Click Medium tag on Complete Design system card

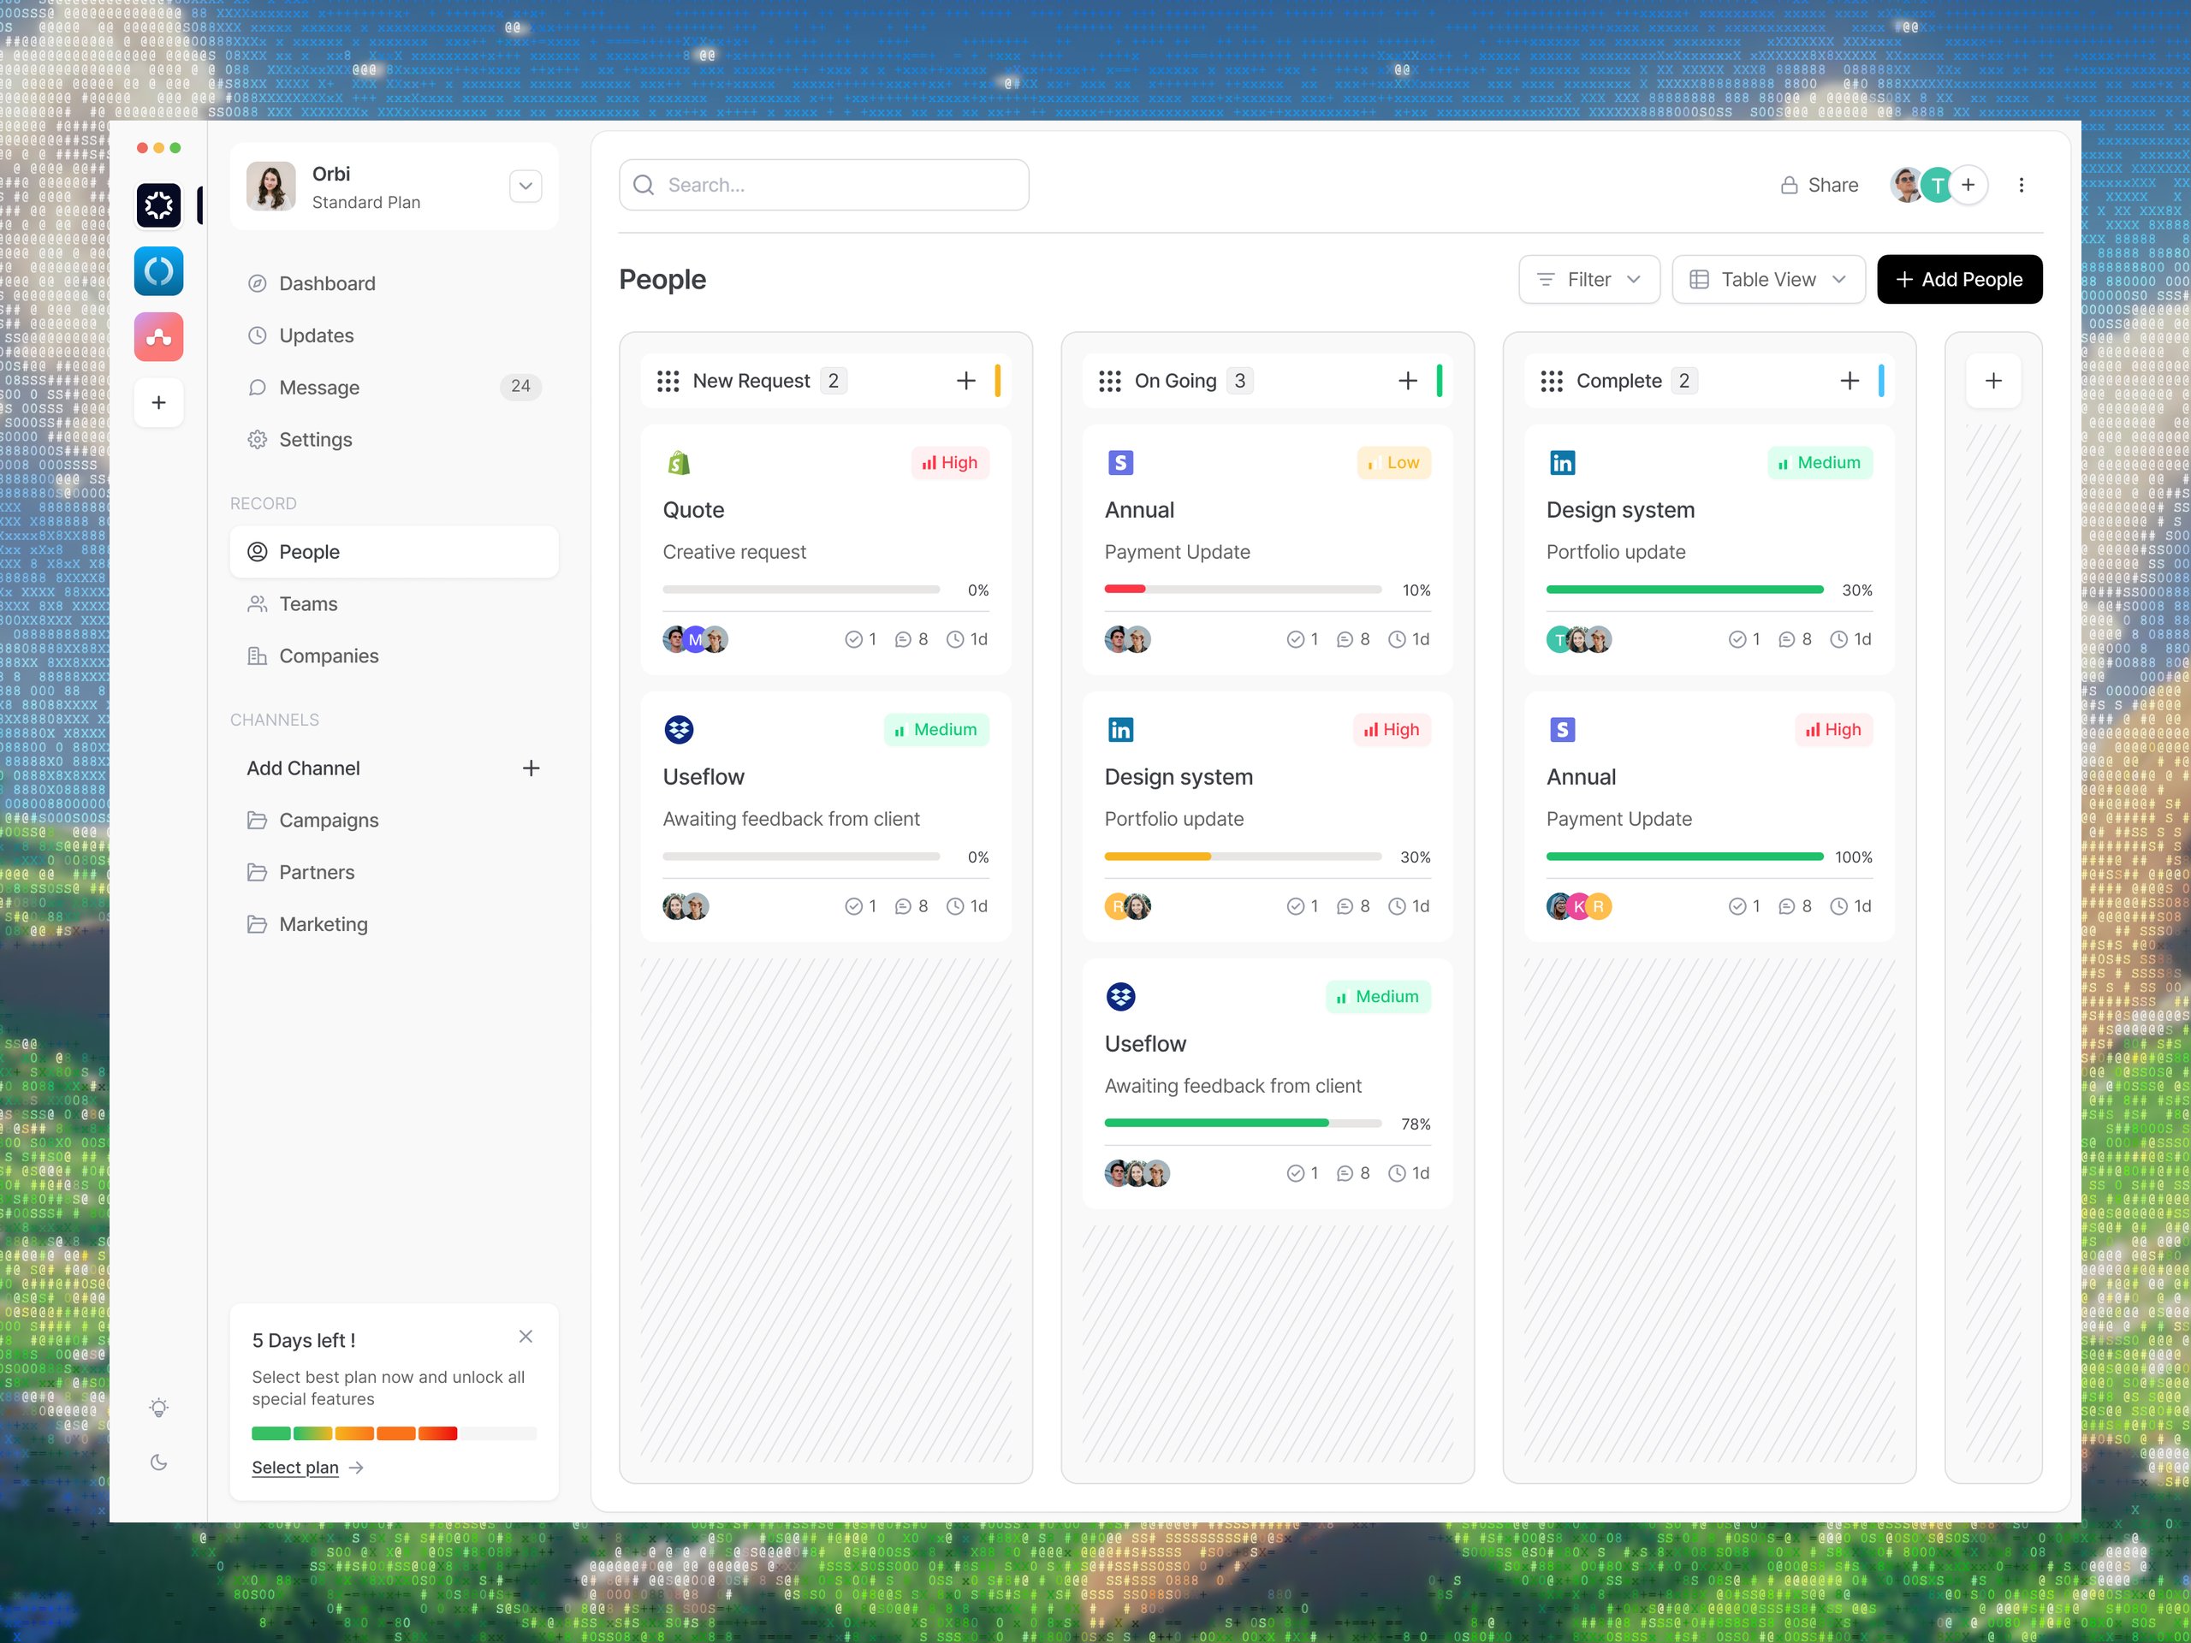[1820, 462]
